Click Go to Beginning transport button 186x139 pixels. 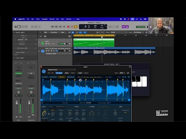click(60, 27)
